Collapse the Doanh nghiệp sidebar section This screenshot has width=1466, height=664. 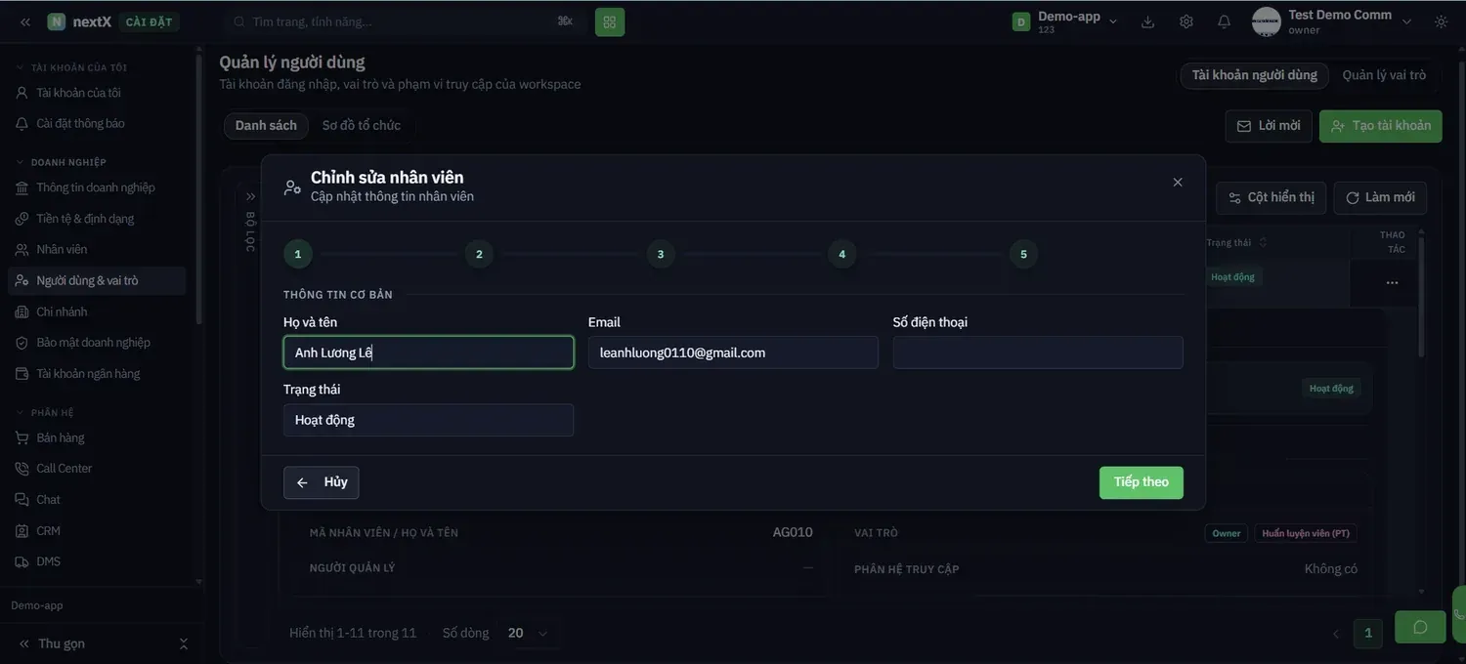tap(61, 162)
